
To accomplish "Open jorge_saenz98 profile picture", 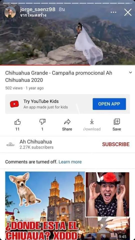I will pyautogui.click(x=10, y=12).
